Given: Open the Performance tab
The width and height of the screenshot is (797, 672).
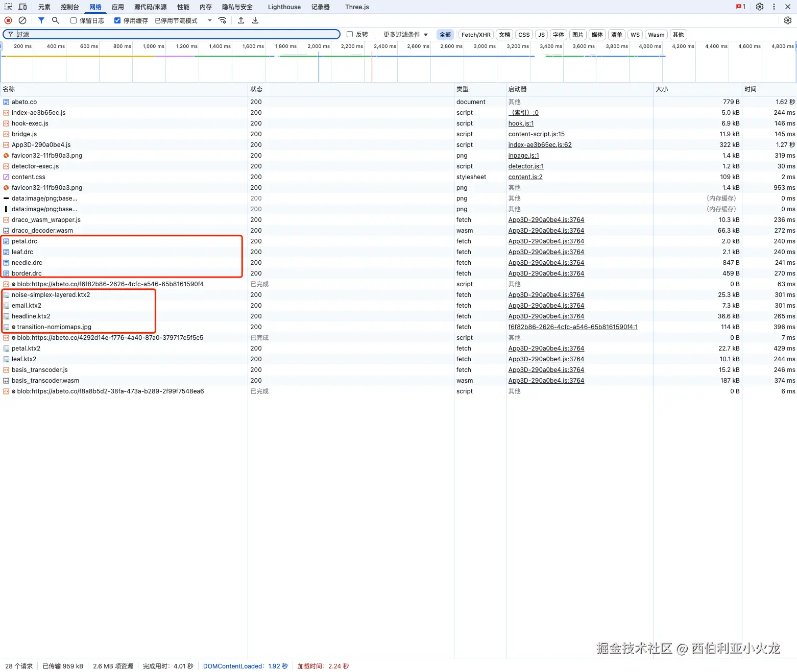Looking at the screenshot, I should click(183, 7).
